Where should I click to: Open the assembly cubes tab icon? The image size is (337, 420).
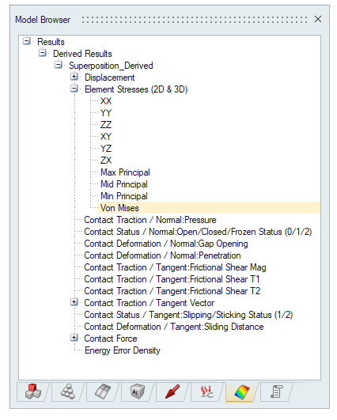coord(33,392)
